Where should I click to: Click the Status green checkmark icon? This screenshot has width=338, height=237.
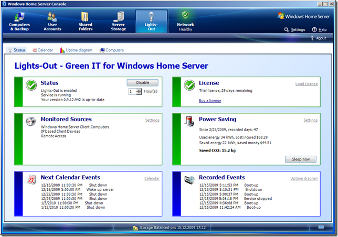coord(31,85)
